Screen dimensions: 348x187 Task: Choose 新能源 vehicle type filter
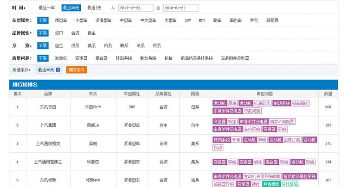point(273,20)
